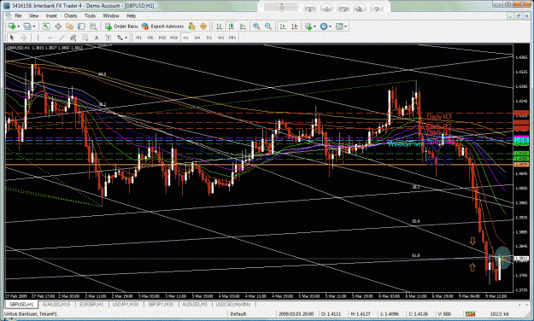
Task: Toggle Chart Shift button
Action: tap(295, 26)
